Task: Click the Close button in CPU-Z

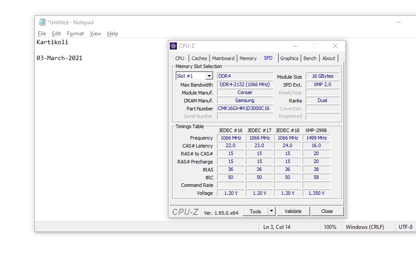Action: (327, 211)
